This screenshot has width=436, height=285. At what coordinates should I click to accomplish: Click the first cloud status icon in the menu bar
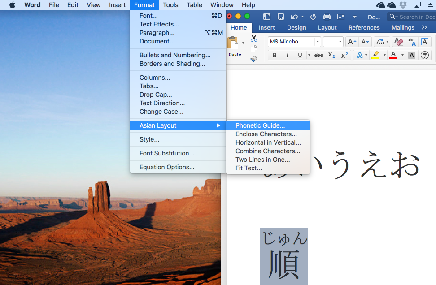tap(380, 5)
